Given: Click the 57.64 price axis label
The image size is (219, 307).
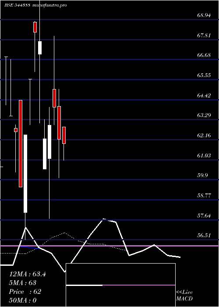Looking at the screenshot, I should click(204, 216).
